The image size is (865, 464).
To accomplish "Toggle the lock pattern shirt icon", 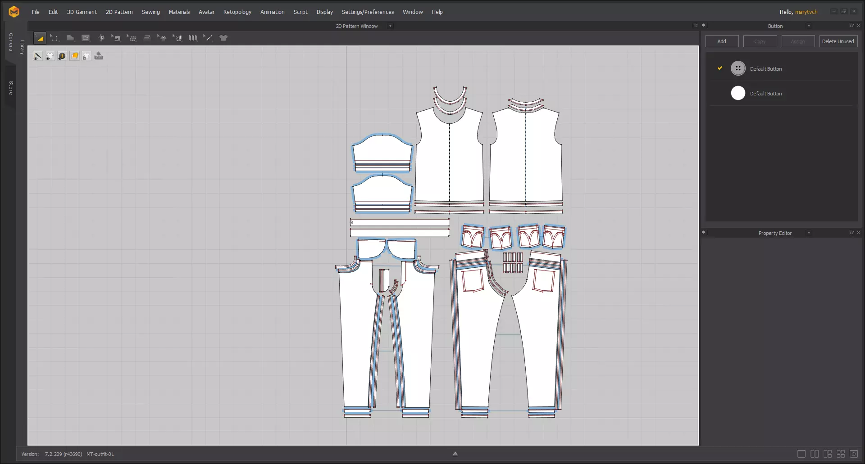I will (86, 56).
